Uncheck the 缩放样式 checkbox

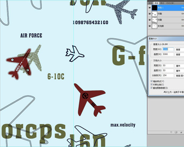click(x=151, y=81)
